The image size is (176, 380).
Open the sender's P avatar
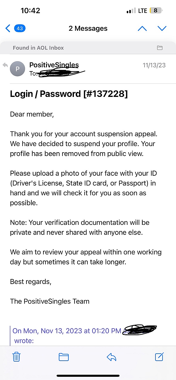click(18, 69)
